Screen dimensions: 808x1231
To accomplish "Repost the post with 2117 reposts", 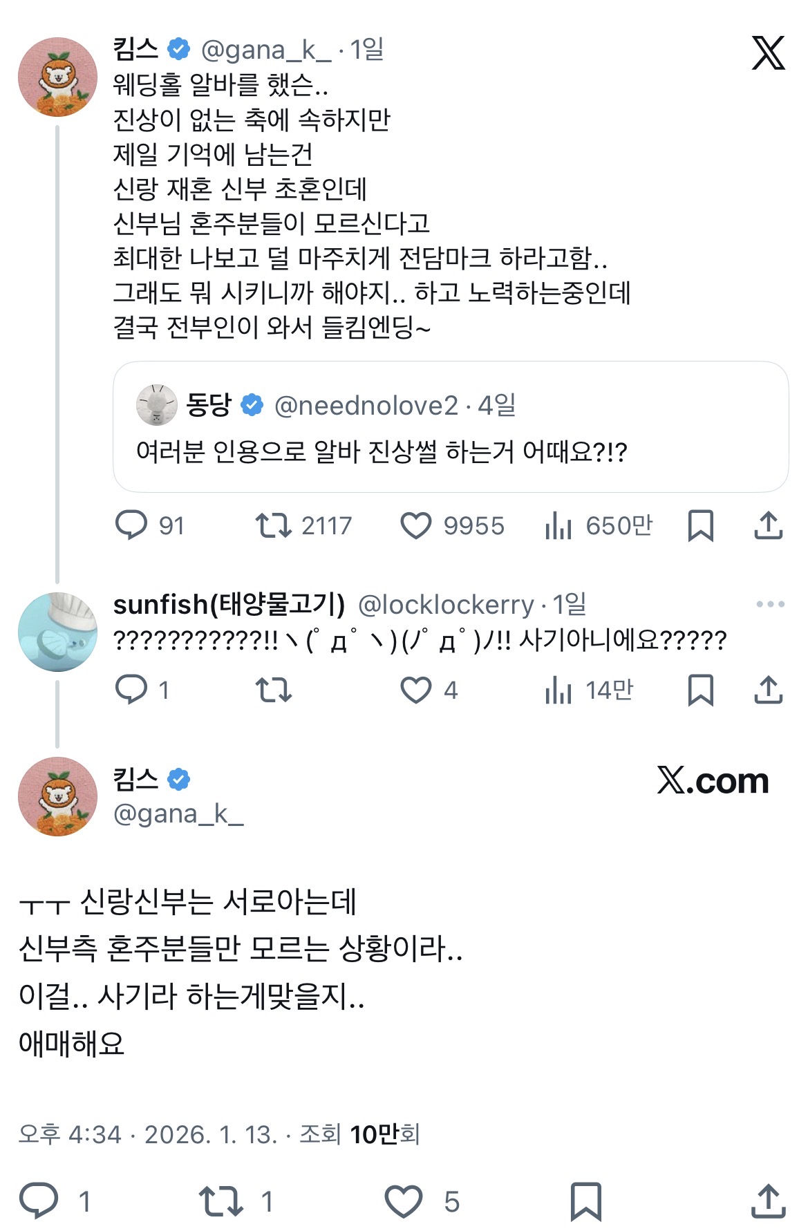I will pos(274,525).
